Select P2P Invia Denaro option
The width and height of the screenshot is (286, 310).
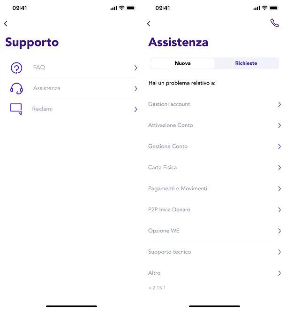169,210
